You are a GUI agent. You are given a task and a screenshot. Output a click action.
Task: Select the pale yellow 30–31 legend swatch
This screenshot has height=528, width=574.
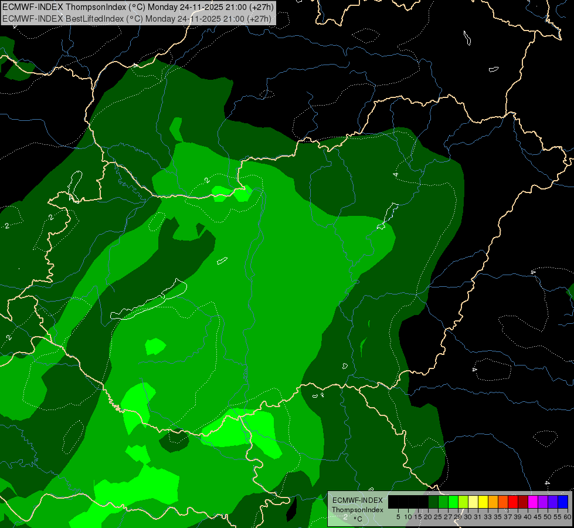(x=473, y=502)
